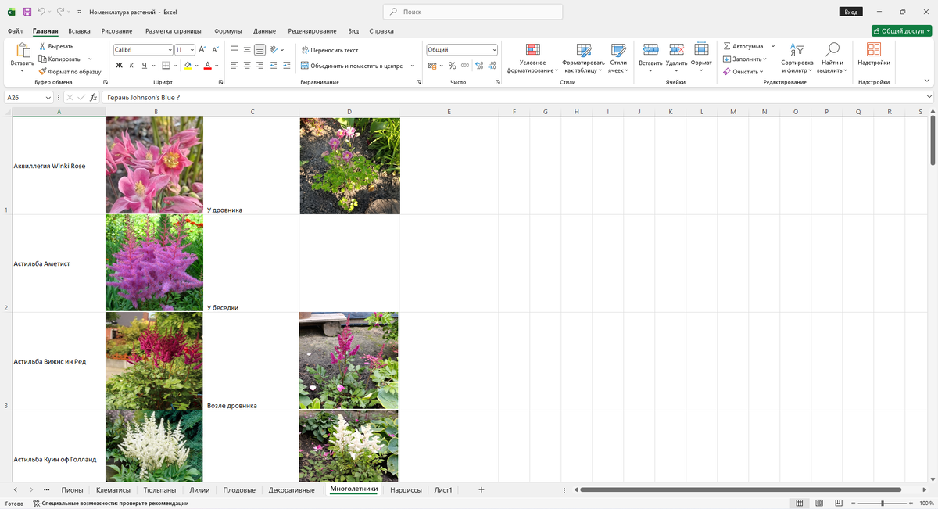This screenshot has width=938, height=509.
Task: Switch to the Нарциссы sheet tab
Action: pos(406,490)
